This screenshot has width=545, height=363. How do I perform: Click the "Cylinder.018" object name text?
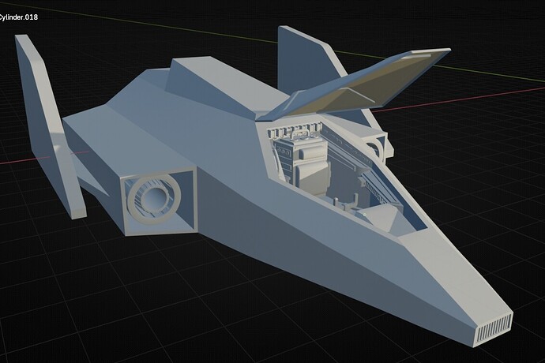coord(18,17)
